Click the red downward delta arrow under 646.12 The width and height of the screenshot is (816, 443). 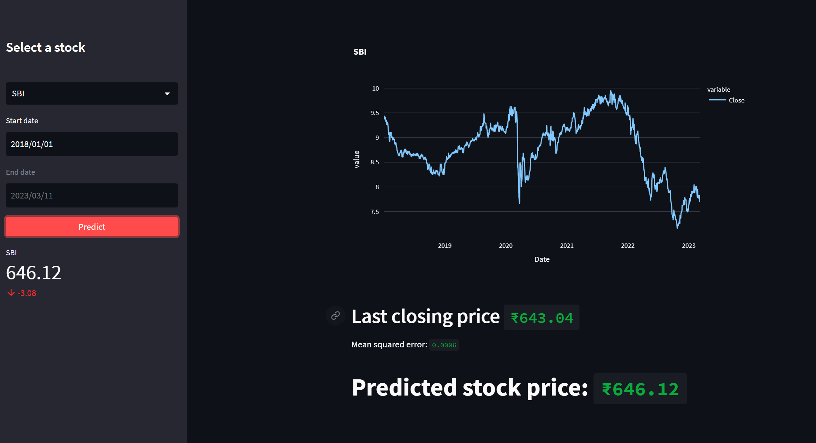10,293
